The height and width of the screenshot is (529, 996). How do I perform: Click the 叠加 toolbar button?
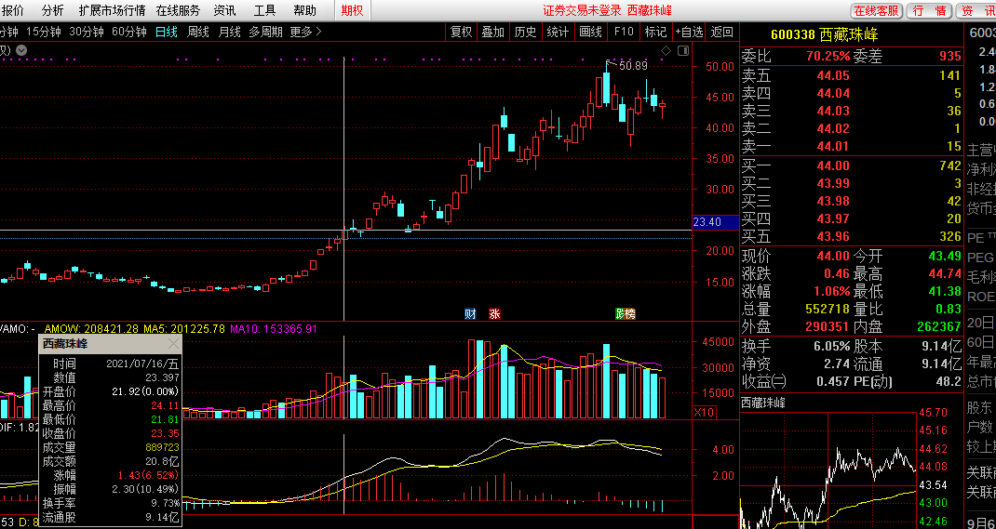493,32
